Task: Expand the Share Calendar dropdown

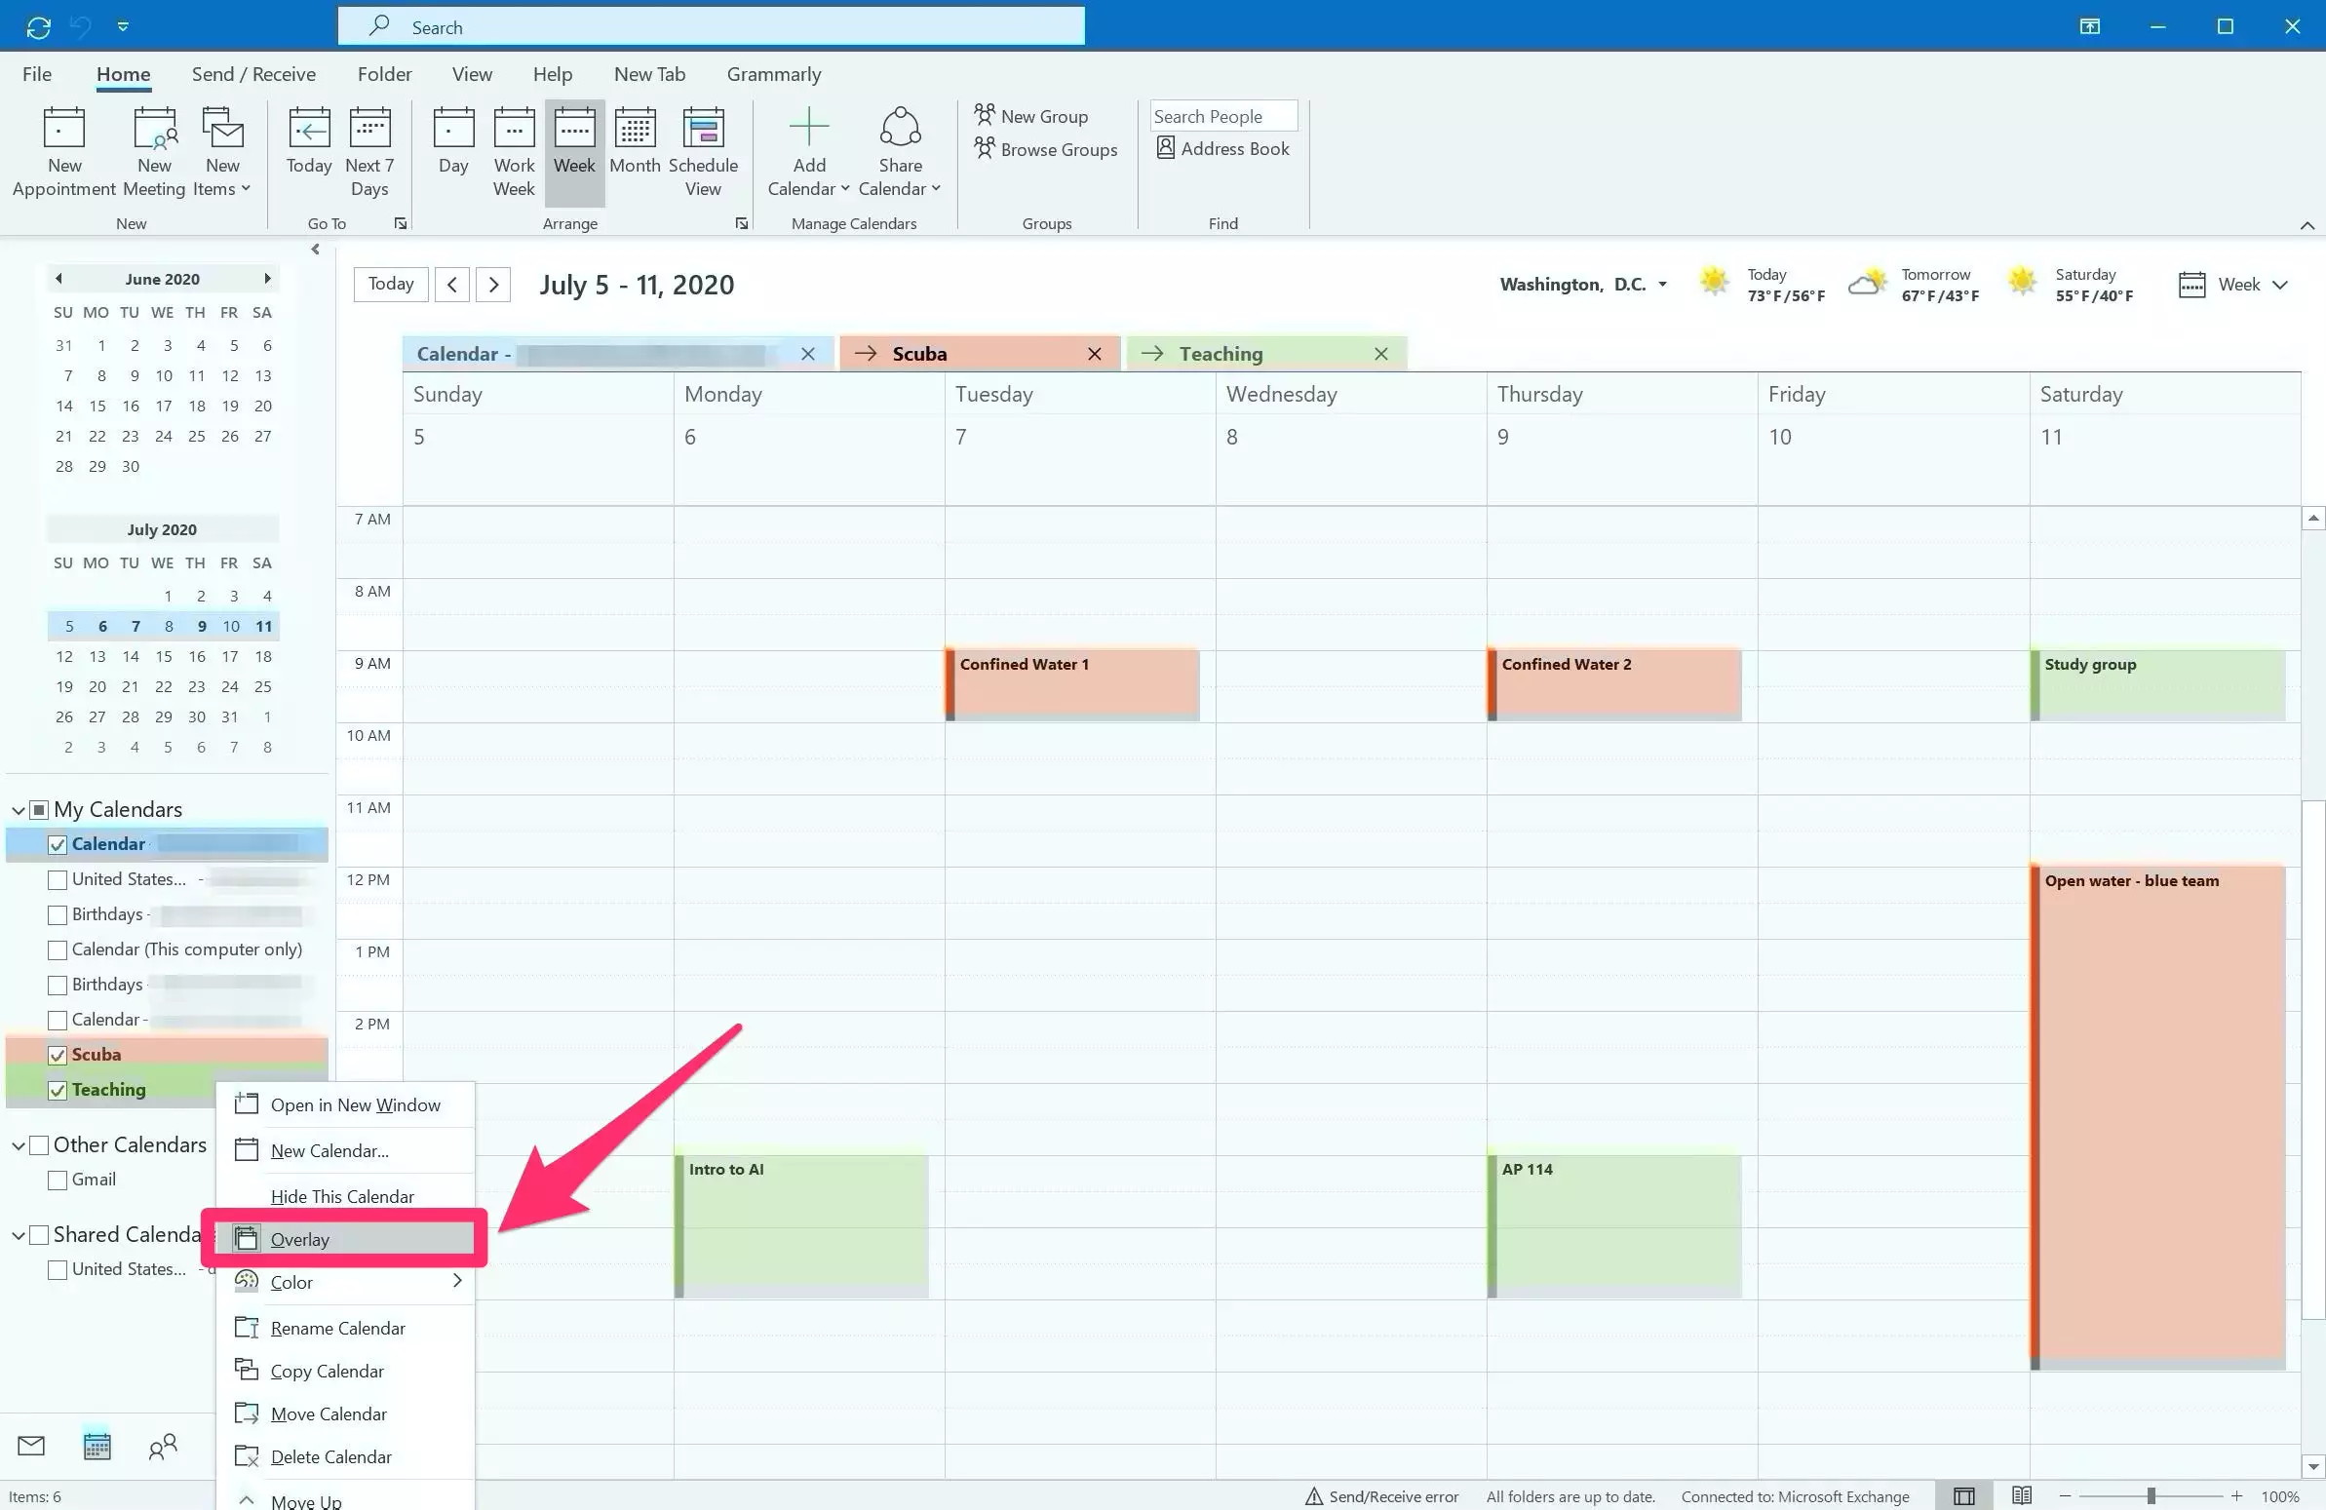Action: 936,188
